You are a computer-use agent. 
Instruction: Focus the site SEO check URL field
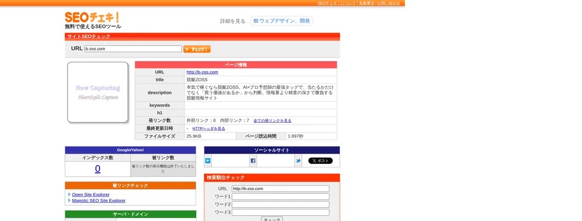click(133, 49)
